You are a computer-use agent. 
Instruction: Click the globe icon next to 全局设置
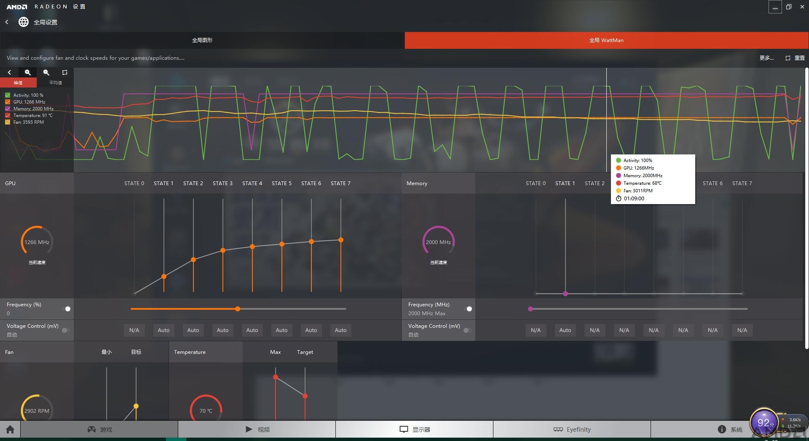pyautogui.click(x=24, y=22)
